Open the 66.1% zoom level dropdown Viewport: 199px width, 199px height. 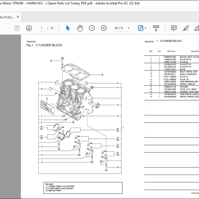pyautogui.click(x=129, y=28)
